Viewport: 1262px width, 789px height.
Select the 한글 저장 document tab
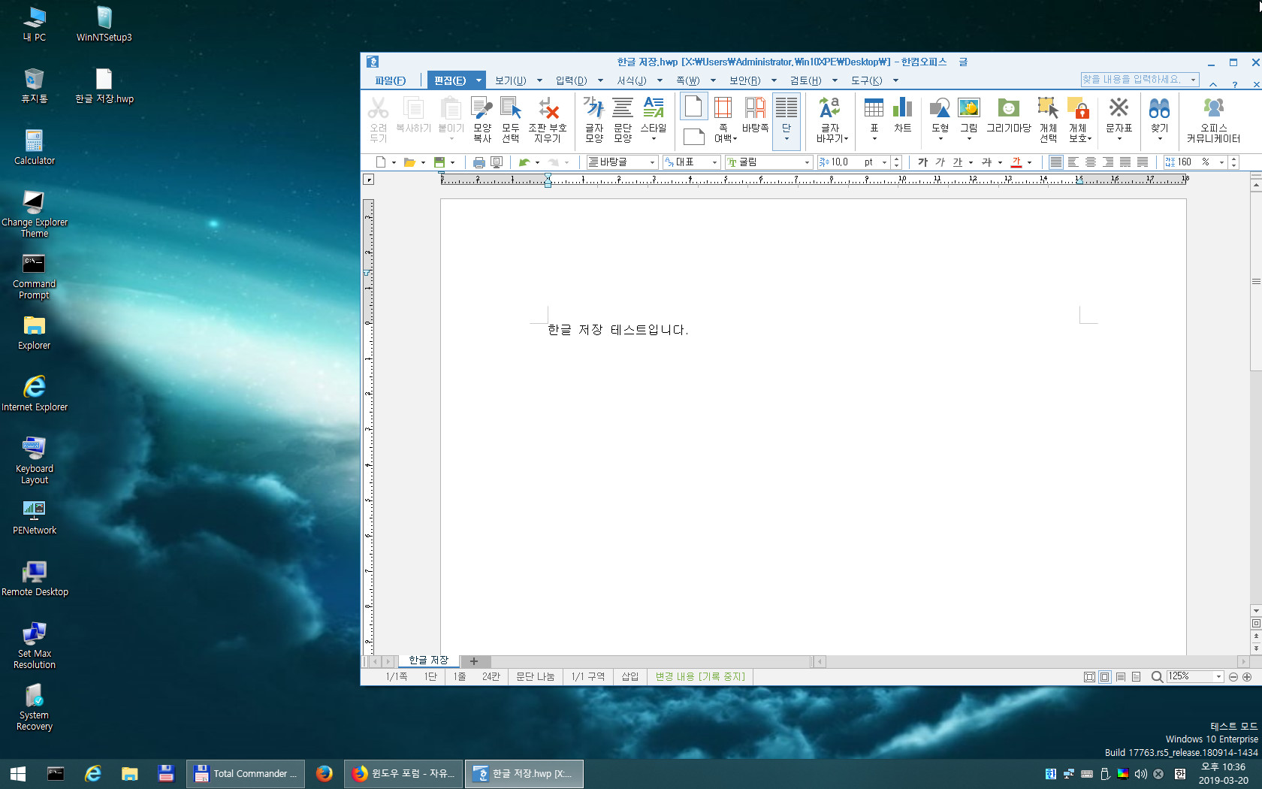[x=428, y=661]
